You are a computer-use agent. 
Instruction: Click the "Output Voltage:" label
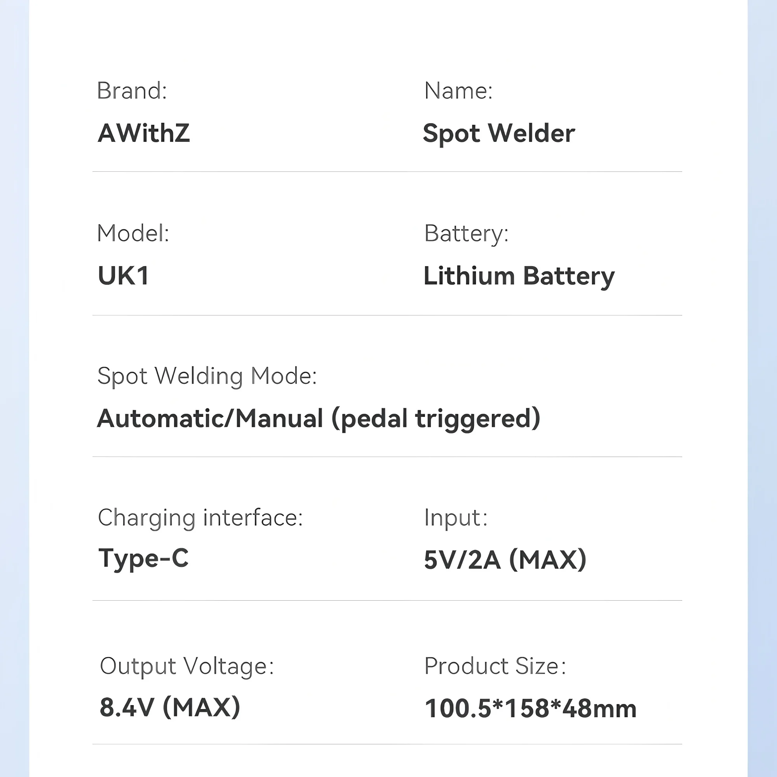(187, 666)
